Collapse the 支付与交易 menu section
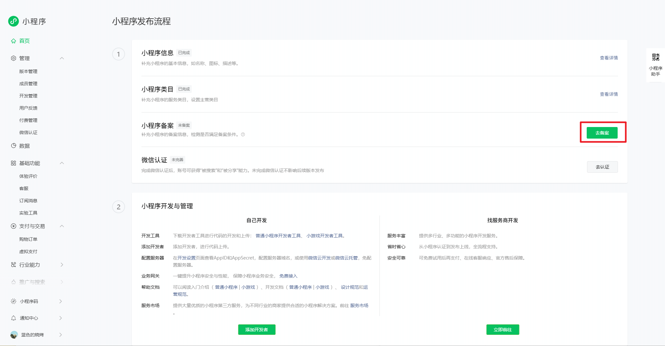Screen dimensions: 665x346 pyautogui.click(x=62, y=226)
